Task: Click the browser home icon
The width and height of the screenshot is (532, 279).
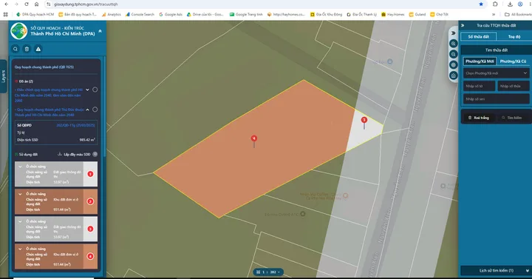Action: point(37,4)
